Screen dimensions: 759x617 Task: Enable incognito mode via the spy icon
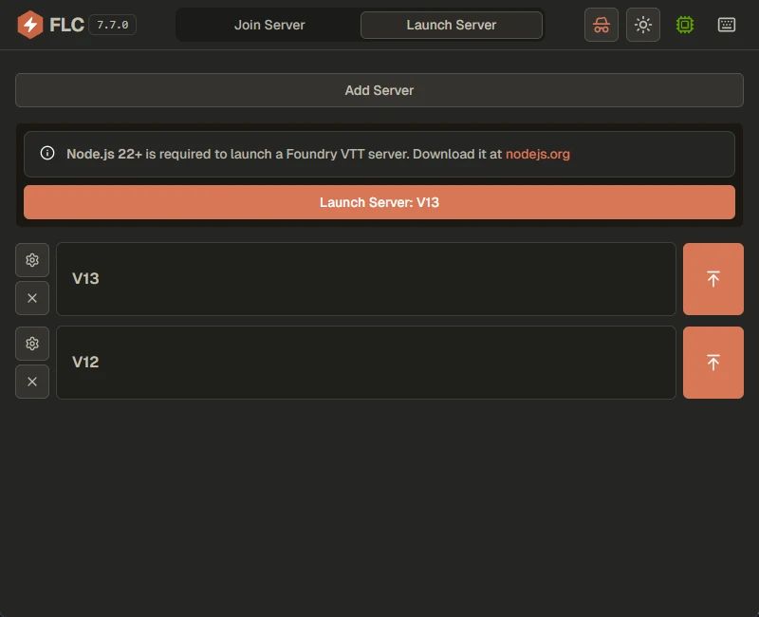[601, 25]
